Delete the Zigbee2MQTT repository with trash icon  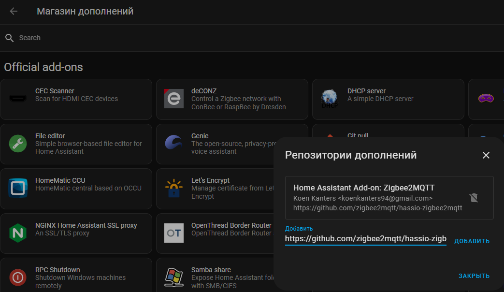coord(474,198)
